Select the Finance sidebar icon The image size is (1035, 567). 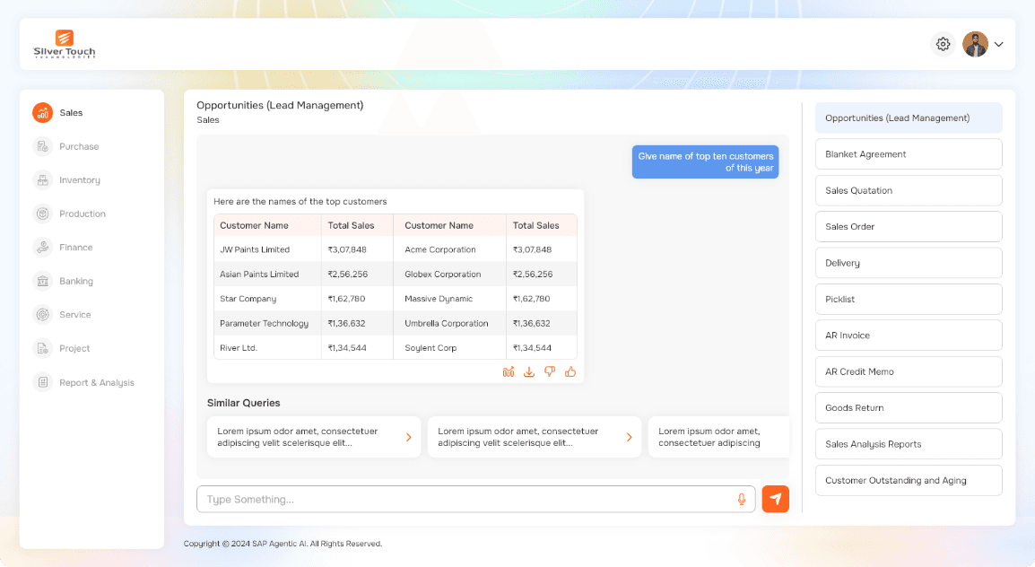tap(42, 248)
